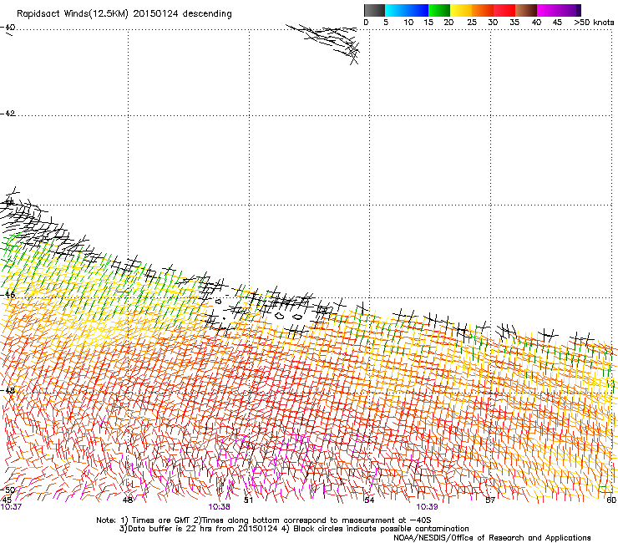
Task: Click the legend label '25'
Action: click(472, 23)
